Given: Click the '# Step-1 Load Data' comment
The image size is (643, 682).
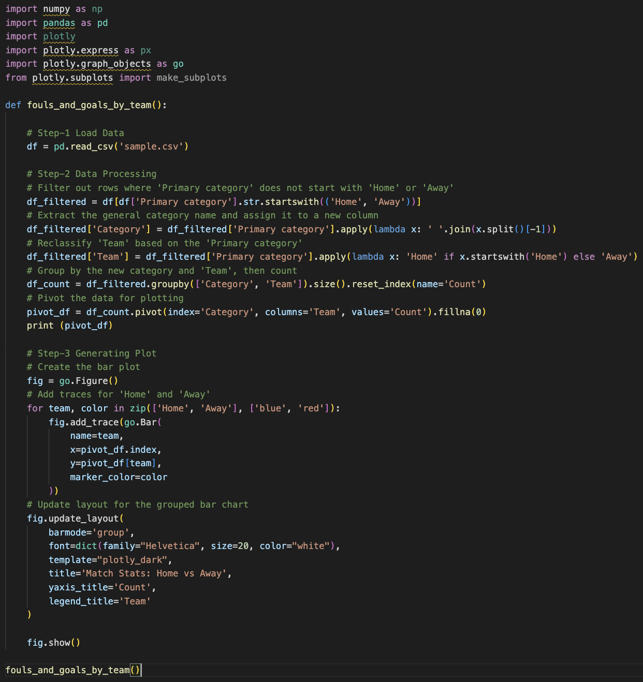Looking at the screenshot, I should click(75, 133).
